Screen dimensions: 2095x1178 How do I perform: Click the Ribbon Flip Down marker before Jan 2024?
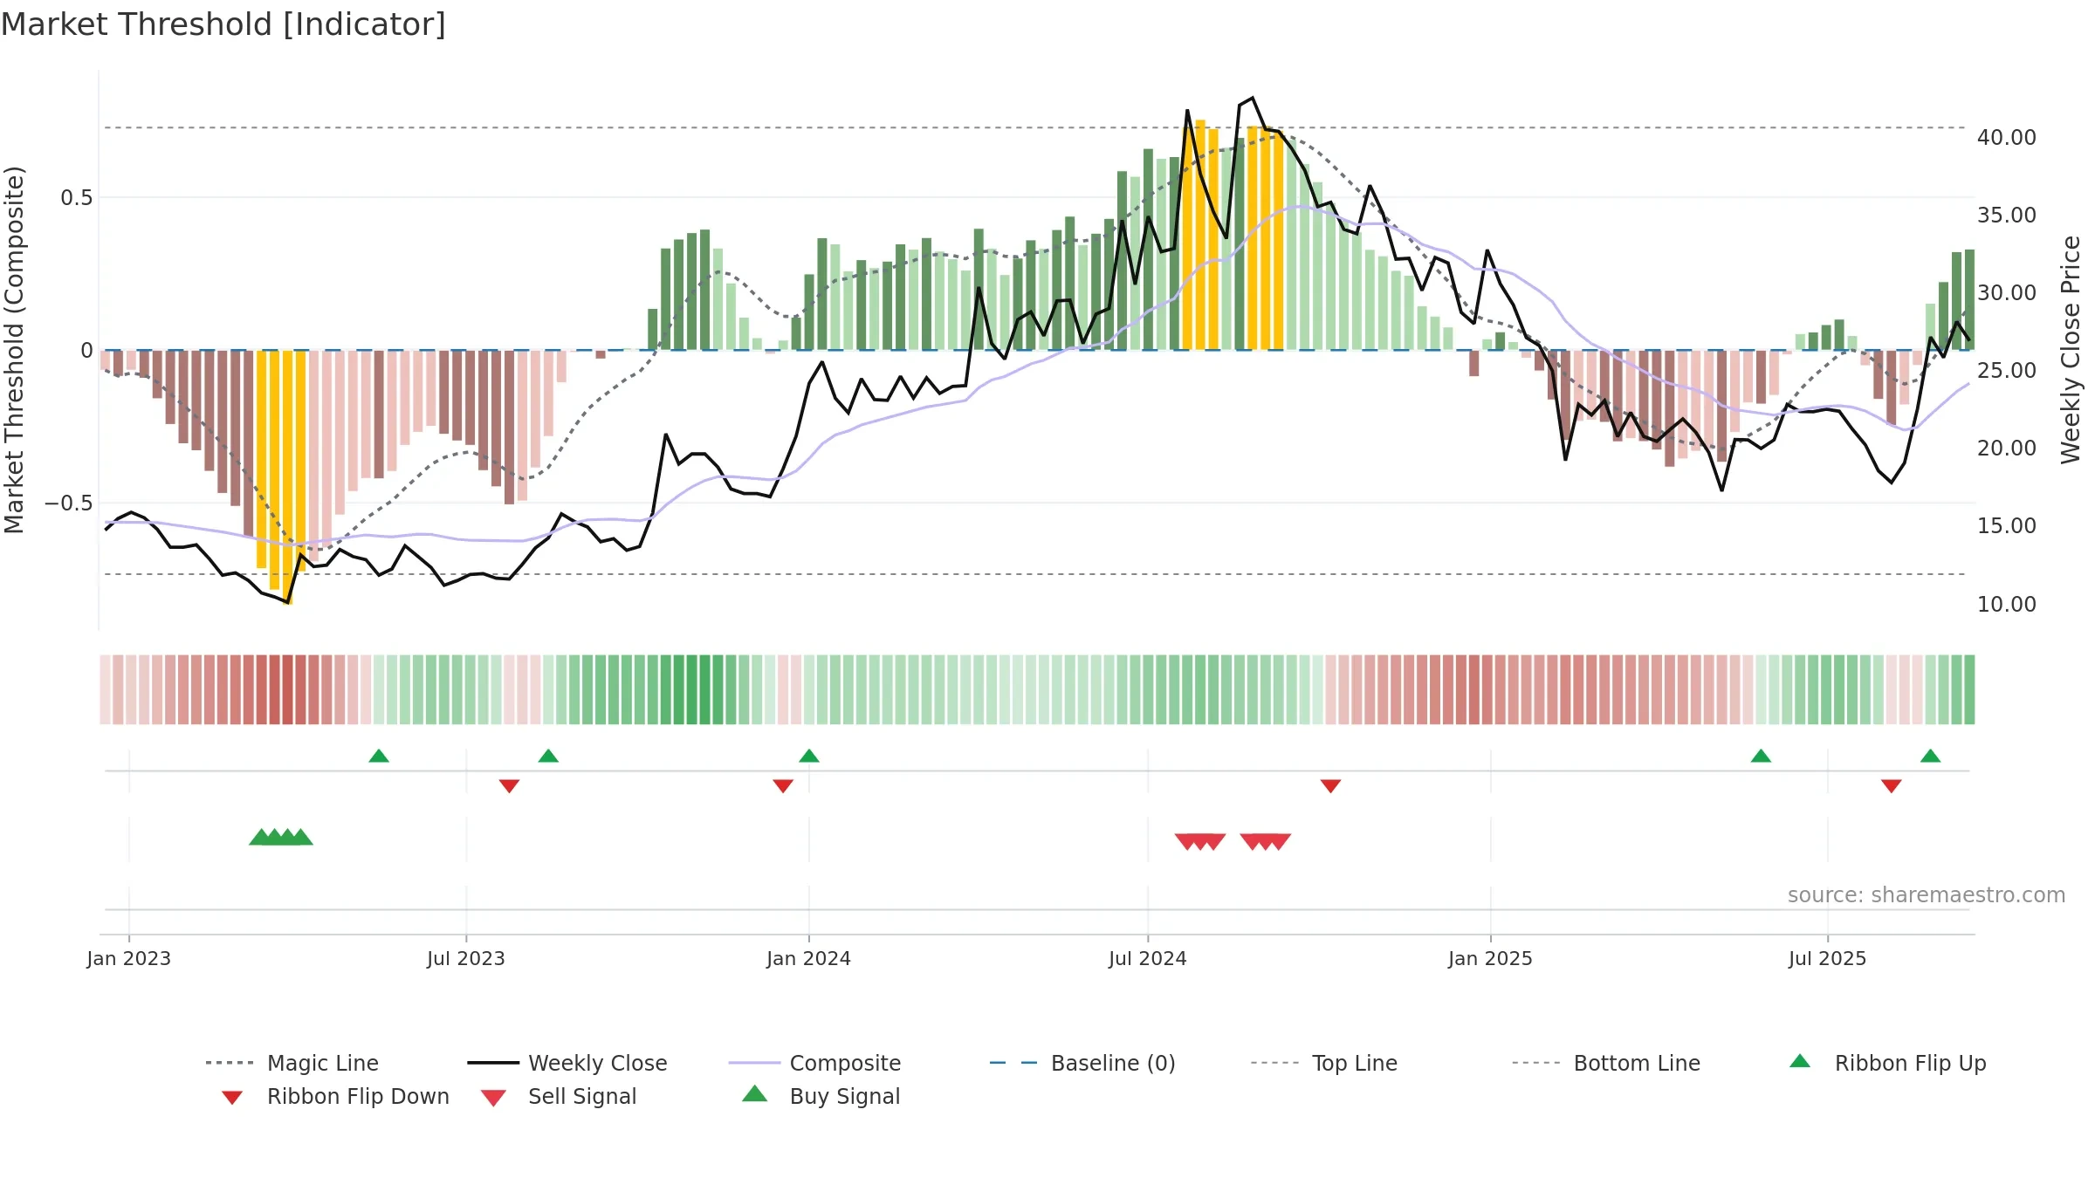coord(783,786)
